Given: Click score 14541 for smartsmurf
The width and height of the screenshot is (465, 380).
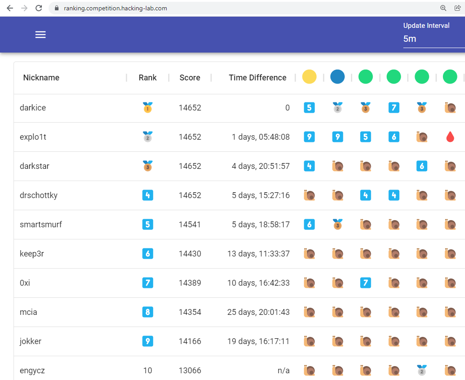Looking at the screenshot, I should click(190, 224).
